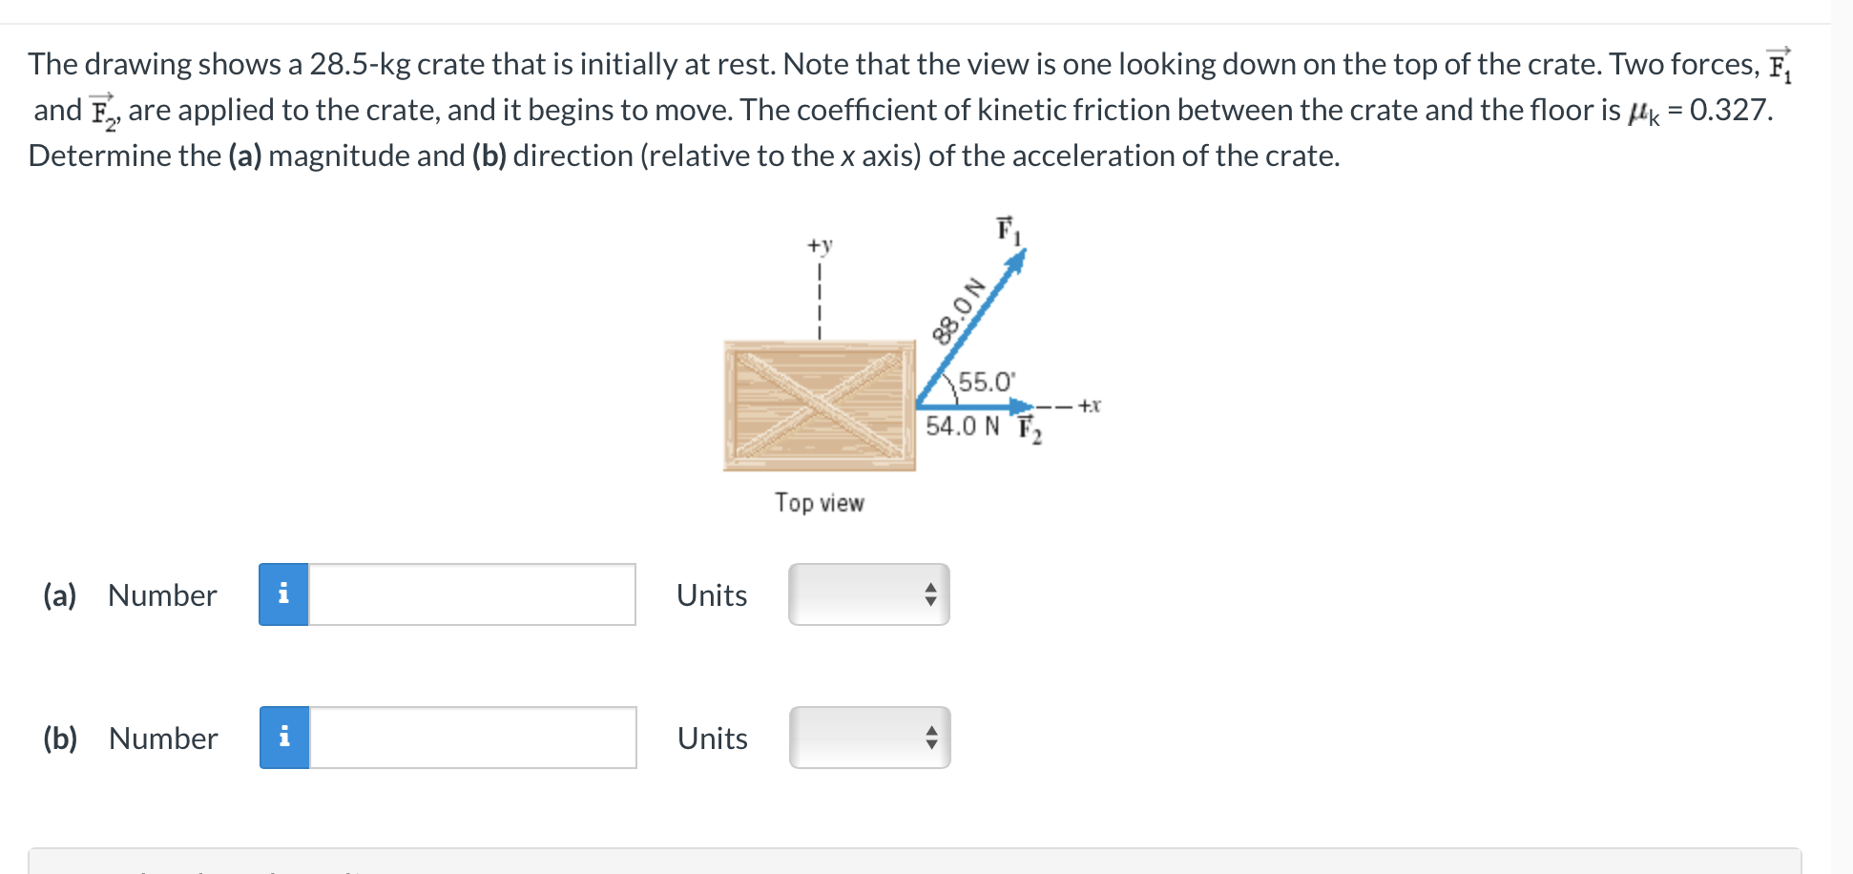
Task: Click the 55.0 degree angle label
Action: point(987,380)
